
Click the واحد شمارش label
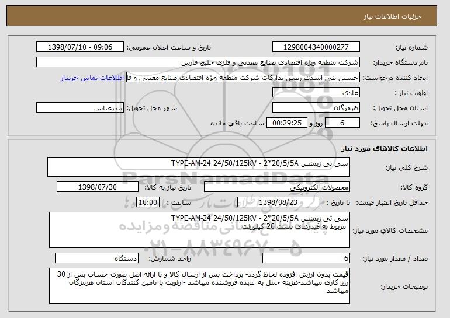pyautogui.click(x=169, y=258)
